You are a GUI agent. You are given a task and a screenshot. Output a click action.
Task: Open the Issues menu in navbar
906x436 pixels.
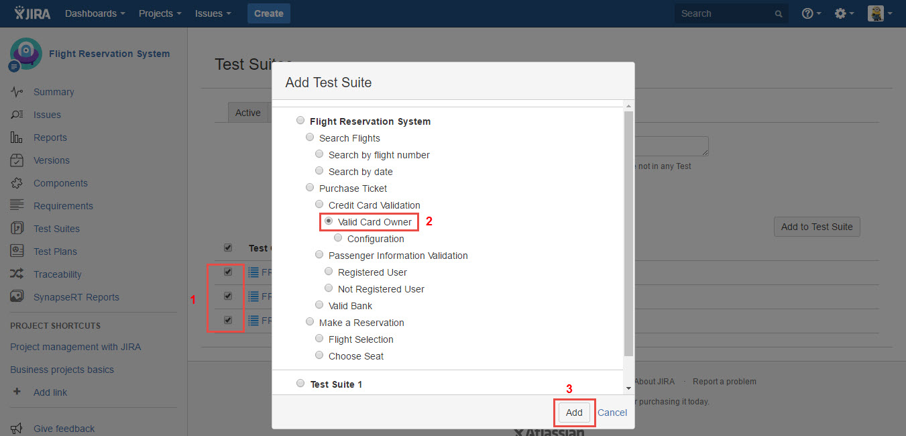coord(213,13)
